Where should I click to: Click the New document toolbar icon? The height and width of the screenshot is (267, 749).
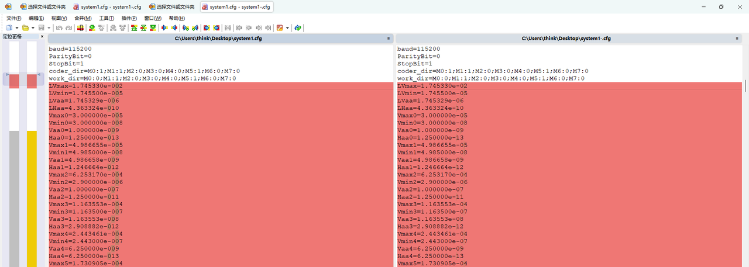[x=9, y=27]
